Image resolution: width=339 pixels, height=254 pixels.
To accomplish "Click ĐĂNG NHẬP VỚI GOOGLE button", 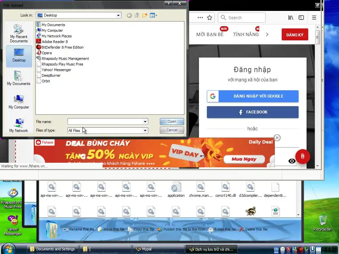I will 253,96.
